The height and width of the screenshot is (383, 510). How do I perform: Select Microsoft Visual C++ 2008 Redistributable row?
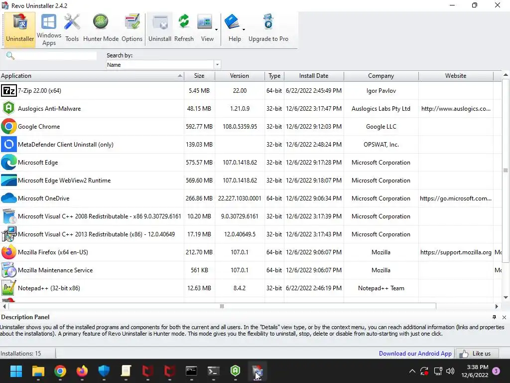click(x=251, y=216)
